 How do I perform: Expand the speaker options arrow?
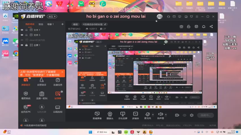point(166,115)
